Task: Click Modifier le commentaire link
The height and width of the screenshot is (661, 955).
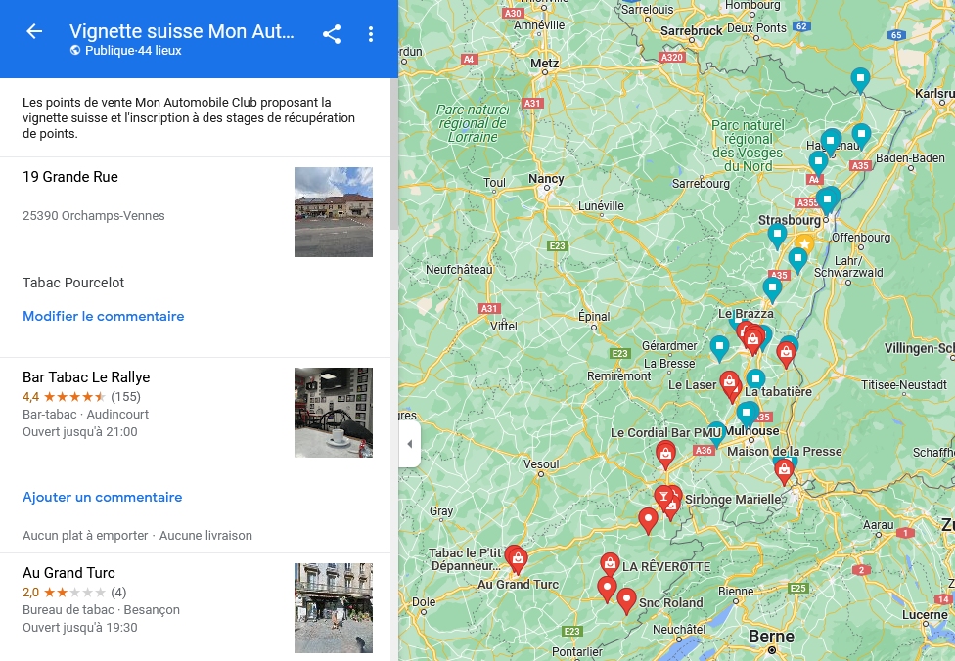Action: tap(103, 316)
